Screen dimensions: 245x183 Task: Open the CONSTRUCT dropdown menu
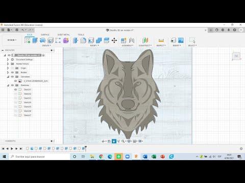tap(145, 46)
